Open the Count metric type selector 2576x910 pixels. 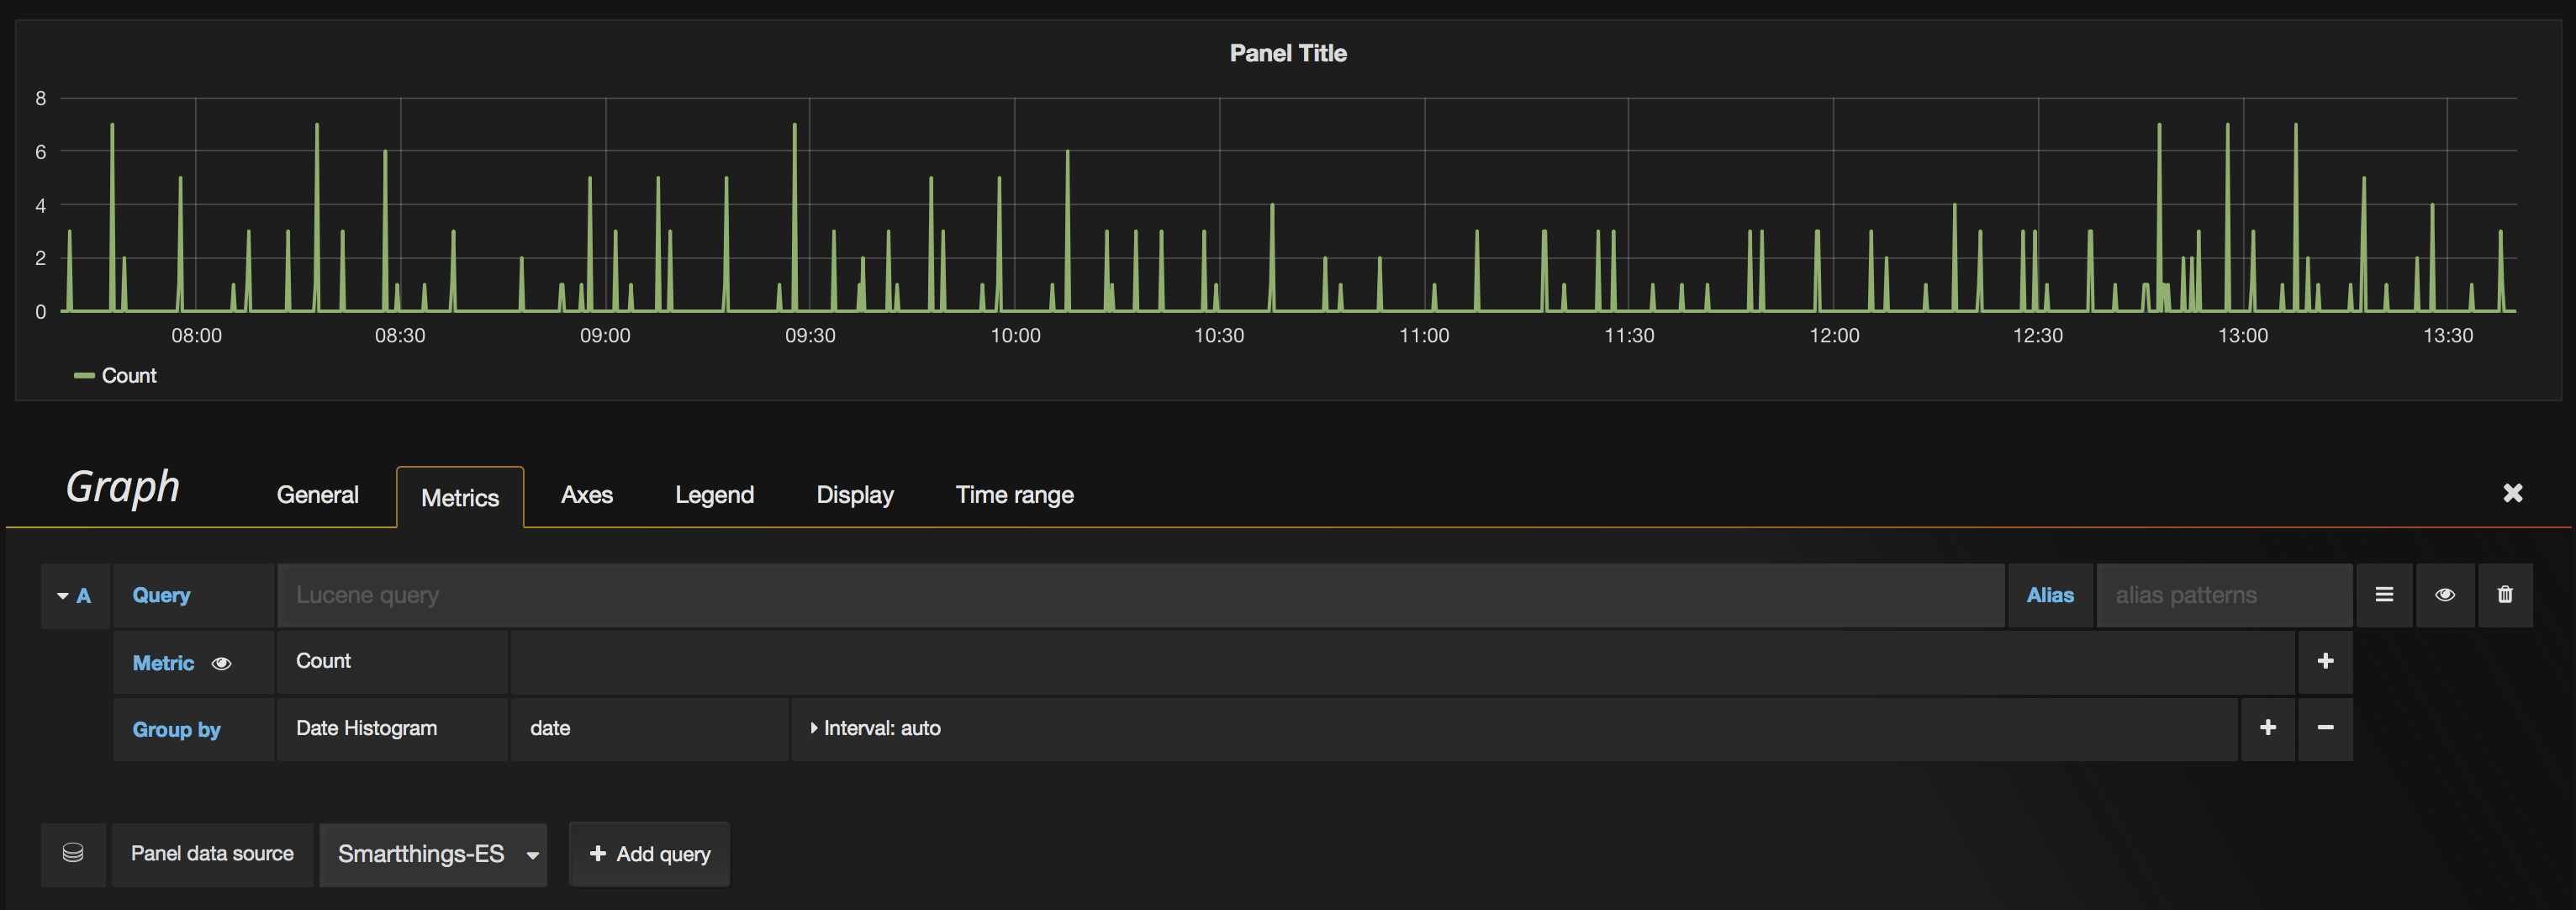[x=392, y=661]
